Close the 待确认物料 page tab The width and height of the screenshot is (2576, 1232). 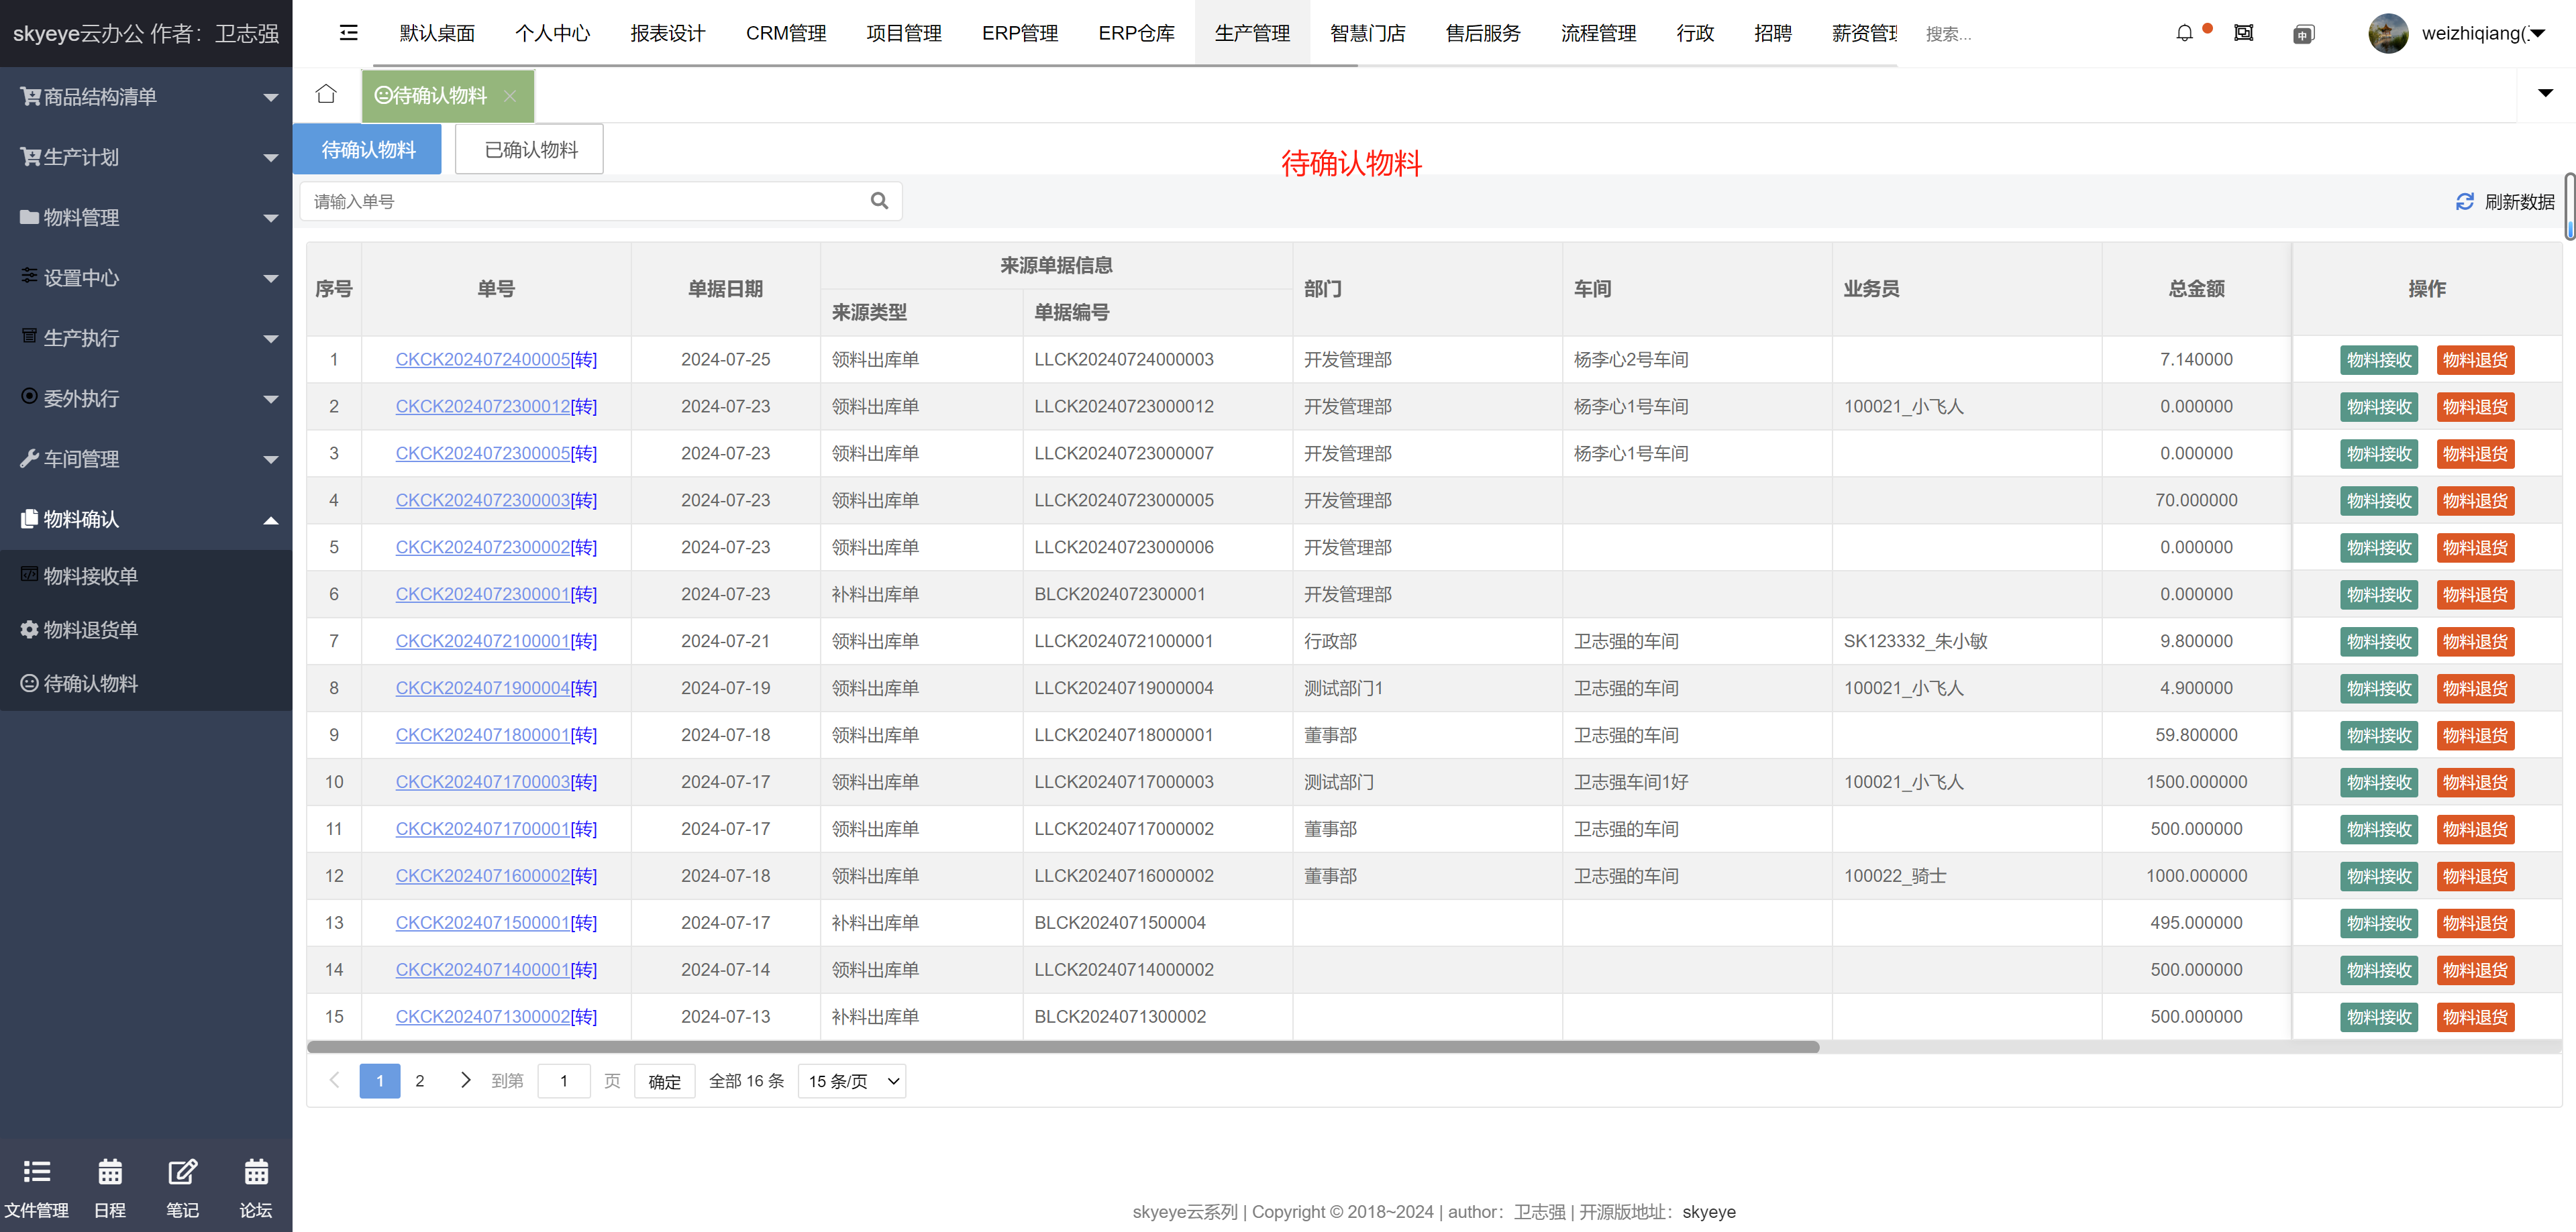point(510,96)
